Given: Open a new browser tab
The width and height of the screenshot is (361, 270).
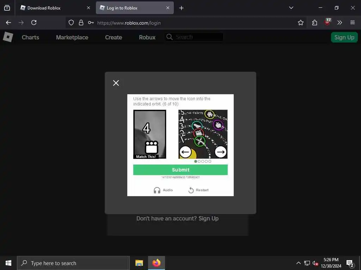Looking at the screenshot, I should pos(181,8).
